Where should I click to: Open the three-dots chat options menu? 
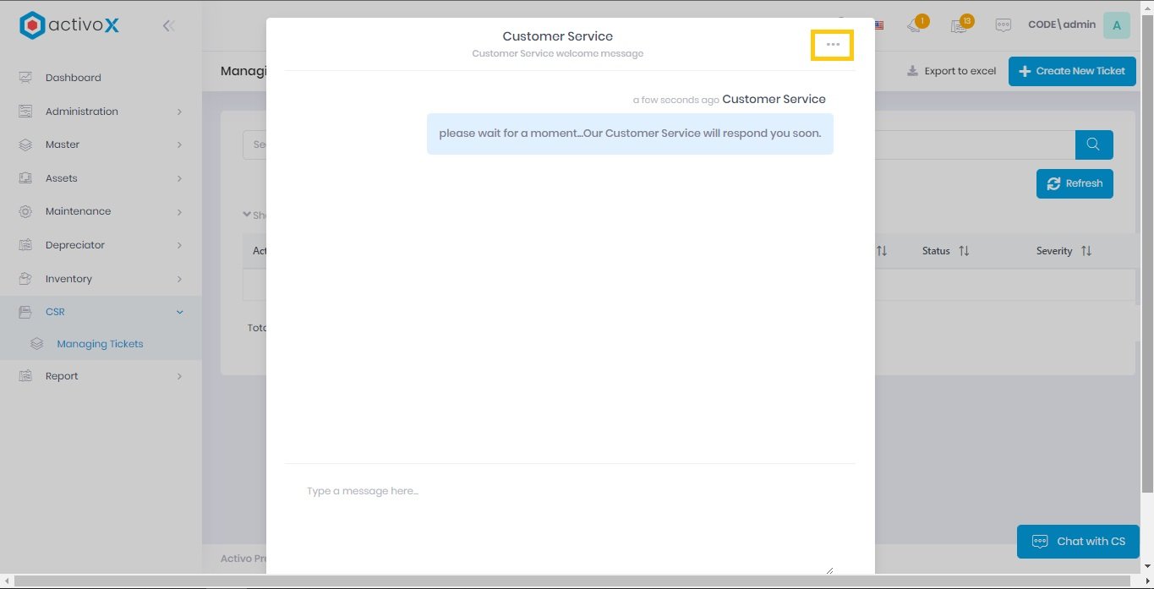click(833, 45)
